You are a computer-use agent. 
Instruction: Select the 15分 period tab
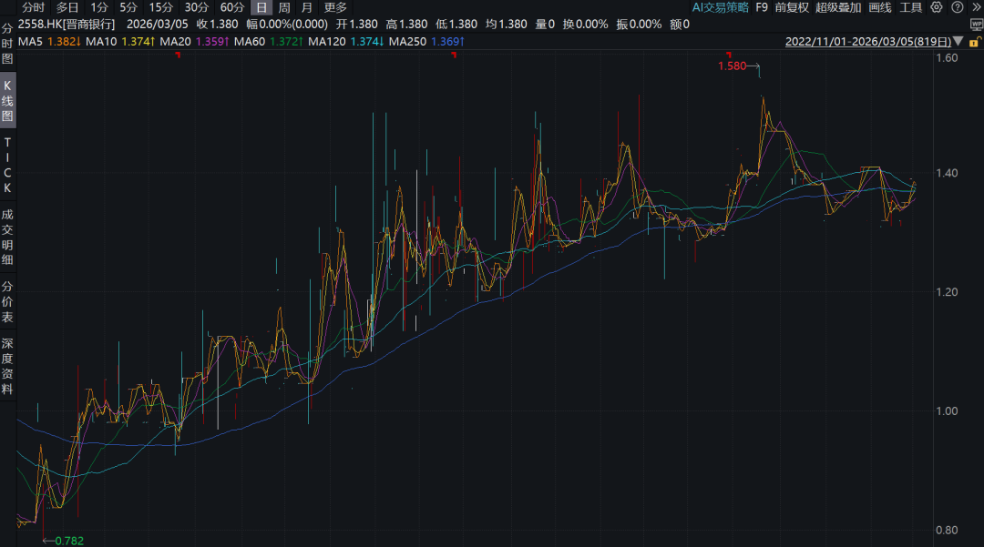pos(160,7)
